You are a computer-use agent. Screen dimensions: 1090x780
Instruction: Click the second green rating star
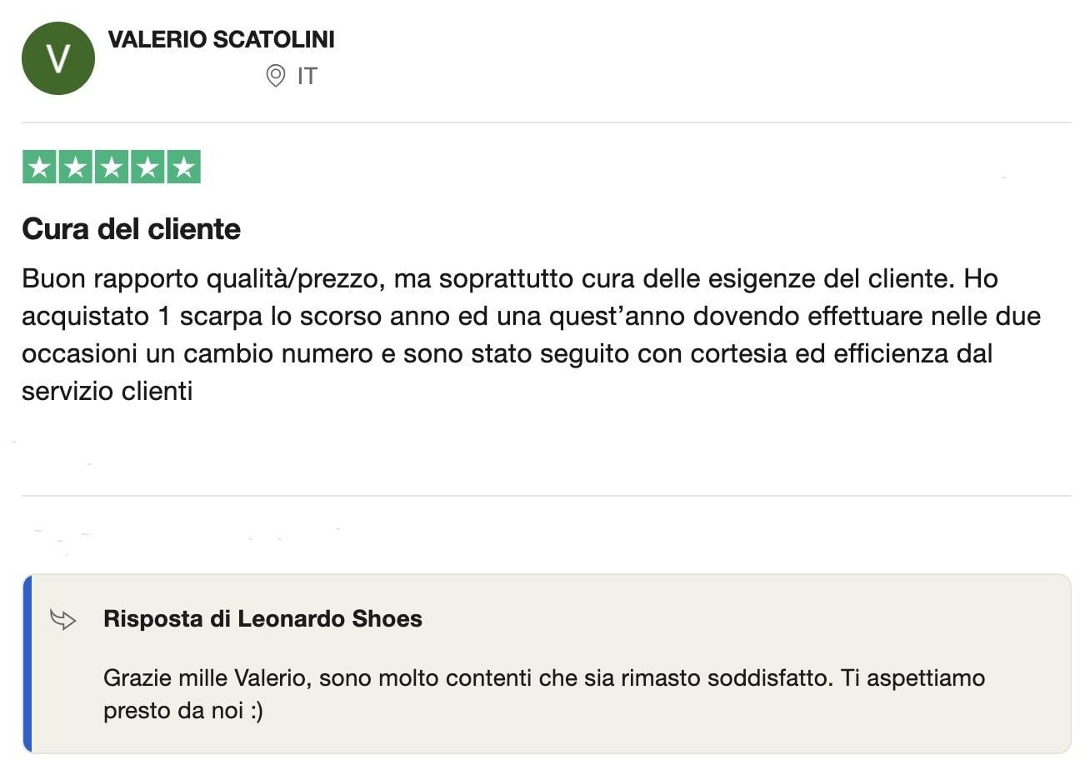click(76, 167)
